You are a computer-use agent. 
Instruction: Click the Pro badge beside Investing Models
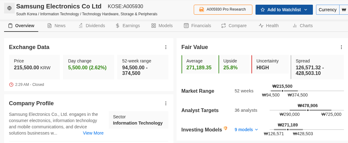225,128
